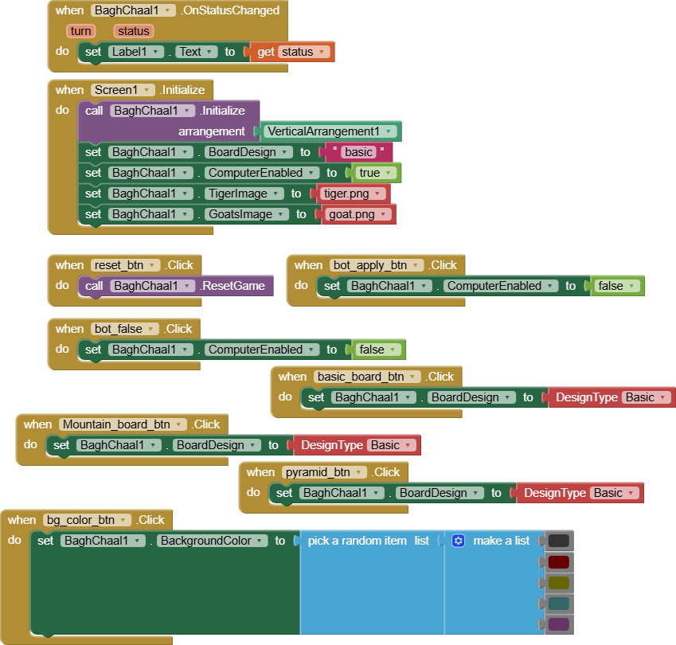The height and width of the screenshot is (645, 676).
Task: Select the dark red color block
Action: 559,561
